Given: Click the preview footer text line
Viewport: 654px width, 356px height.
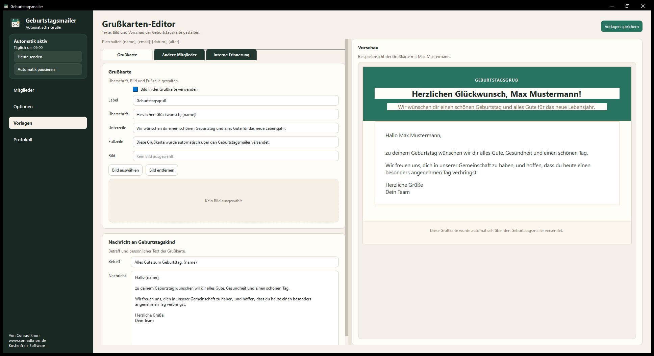Looking at the screenshot, I should (x=497, y=231).
